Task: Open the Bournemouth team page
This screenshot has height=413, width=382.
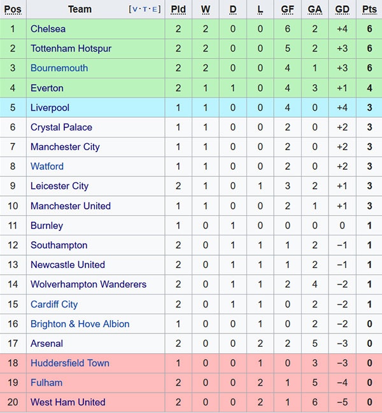Action: coord(59,68)
